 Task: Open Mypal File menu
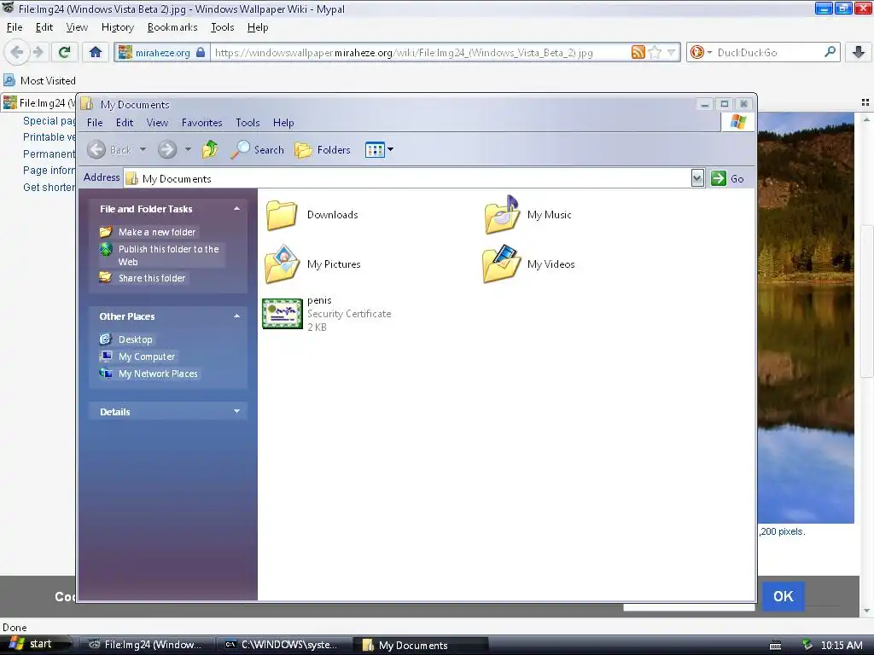(x=15, y=27)
